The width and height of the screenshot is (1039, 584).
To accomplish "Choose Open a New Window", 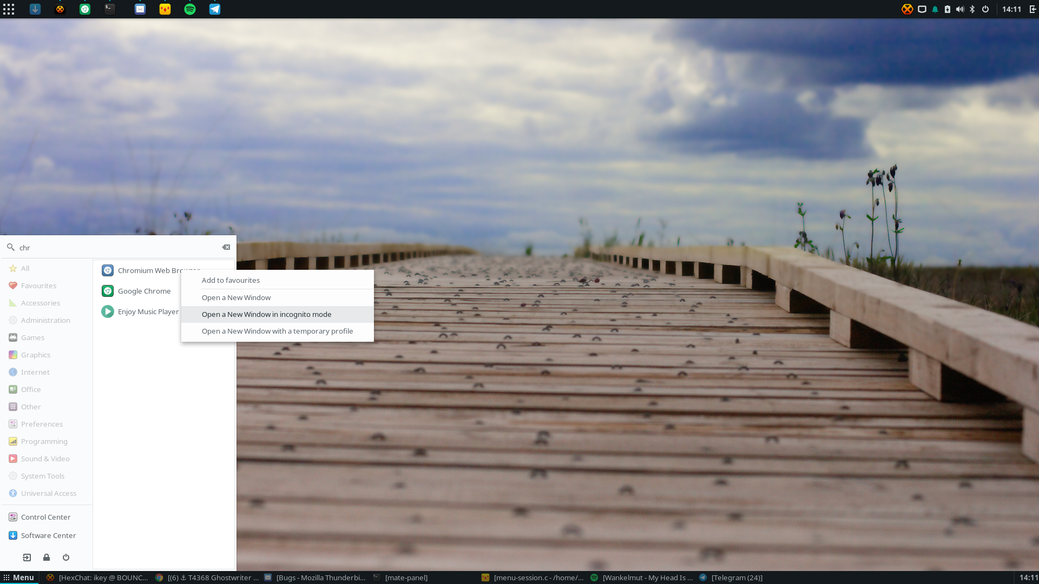I will 278,297.
